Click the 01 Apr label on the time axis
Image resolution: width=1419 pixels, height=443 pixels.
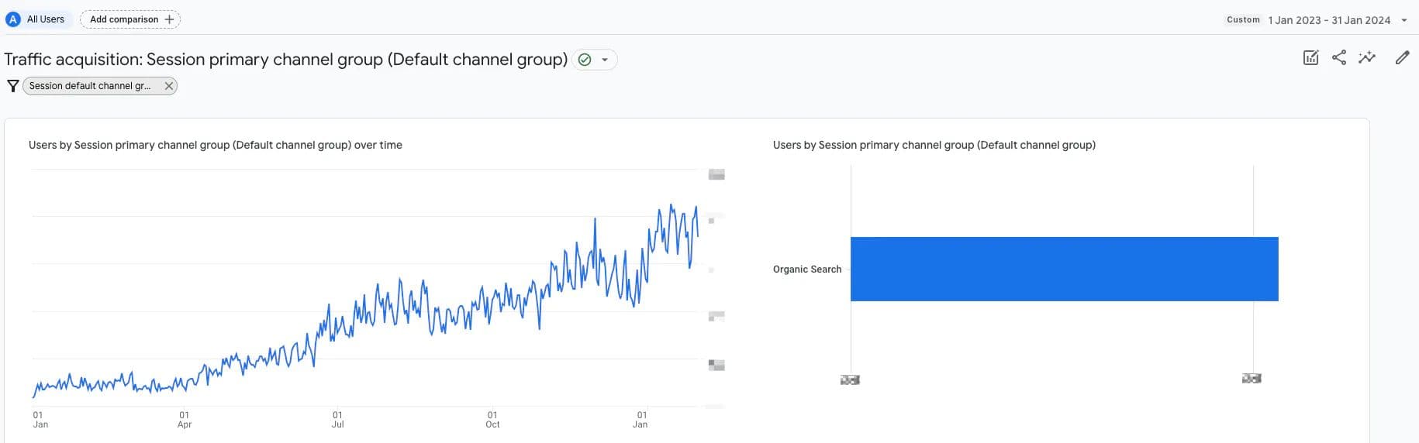[185, 420]
